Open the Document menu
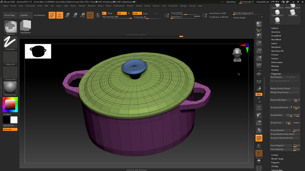 [x=30, y=6]
